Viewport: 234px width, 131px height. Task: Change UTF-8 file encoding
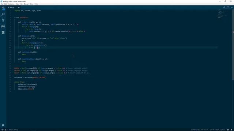[212, 130]
